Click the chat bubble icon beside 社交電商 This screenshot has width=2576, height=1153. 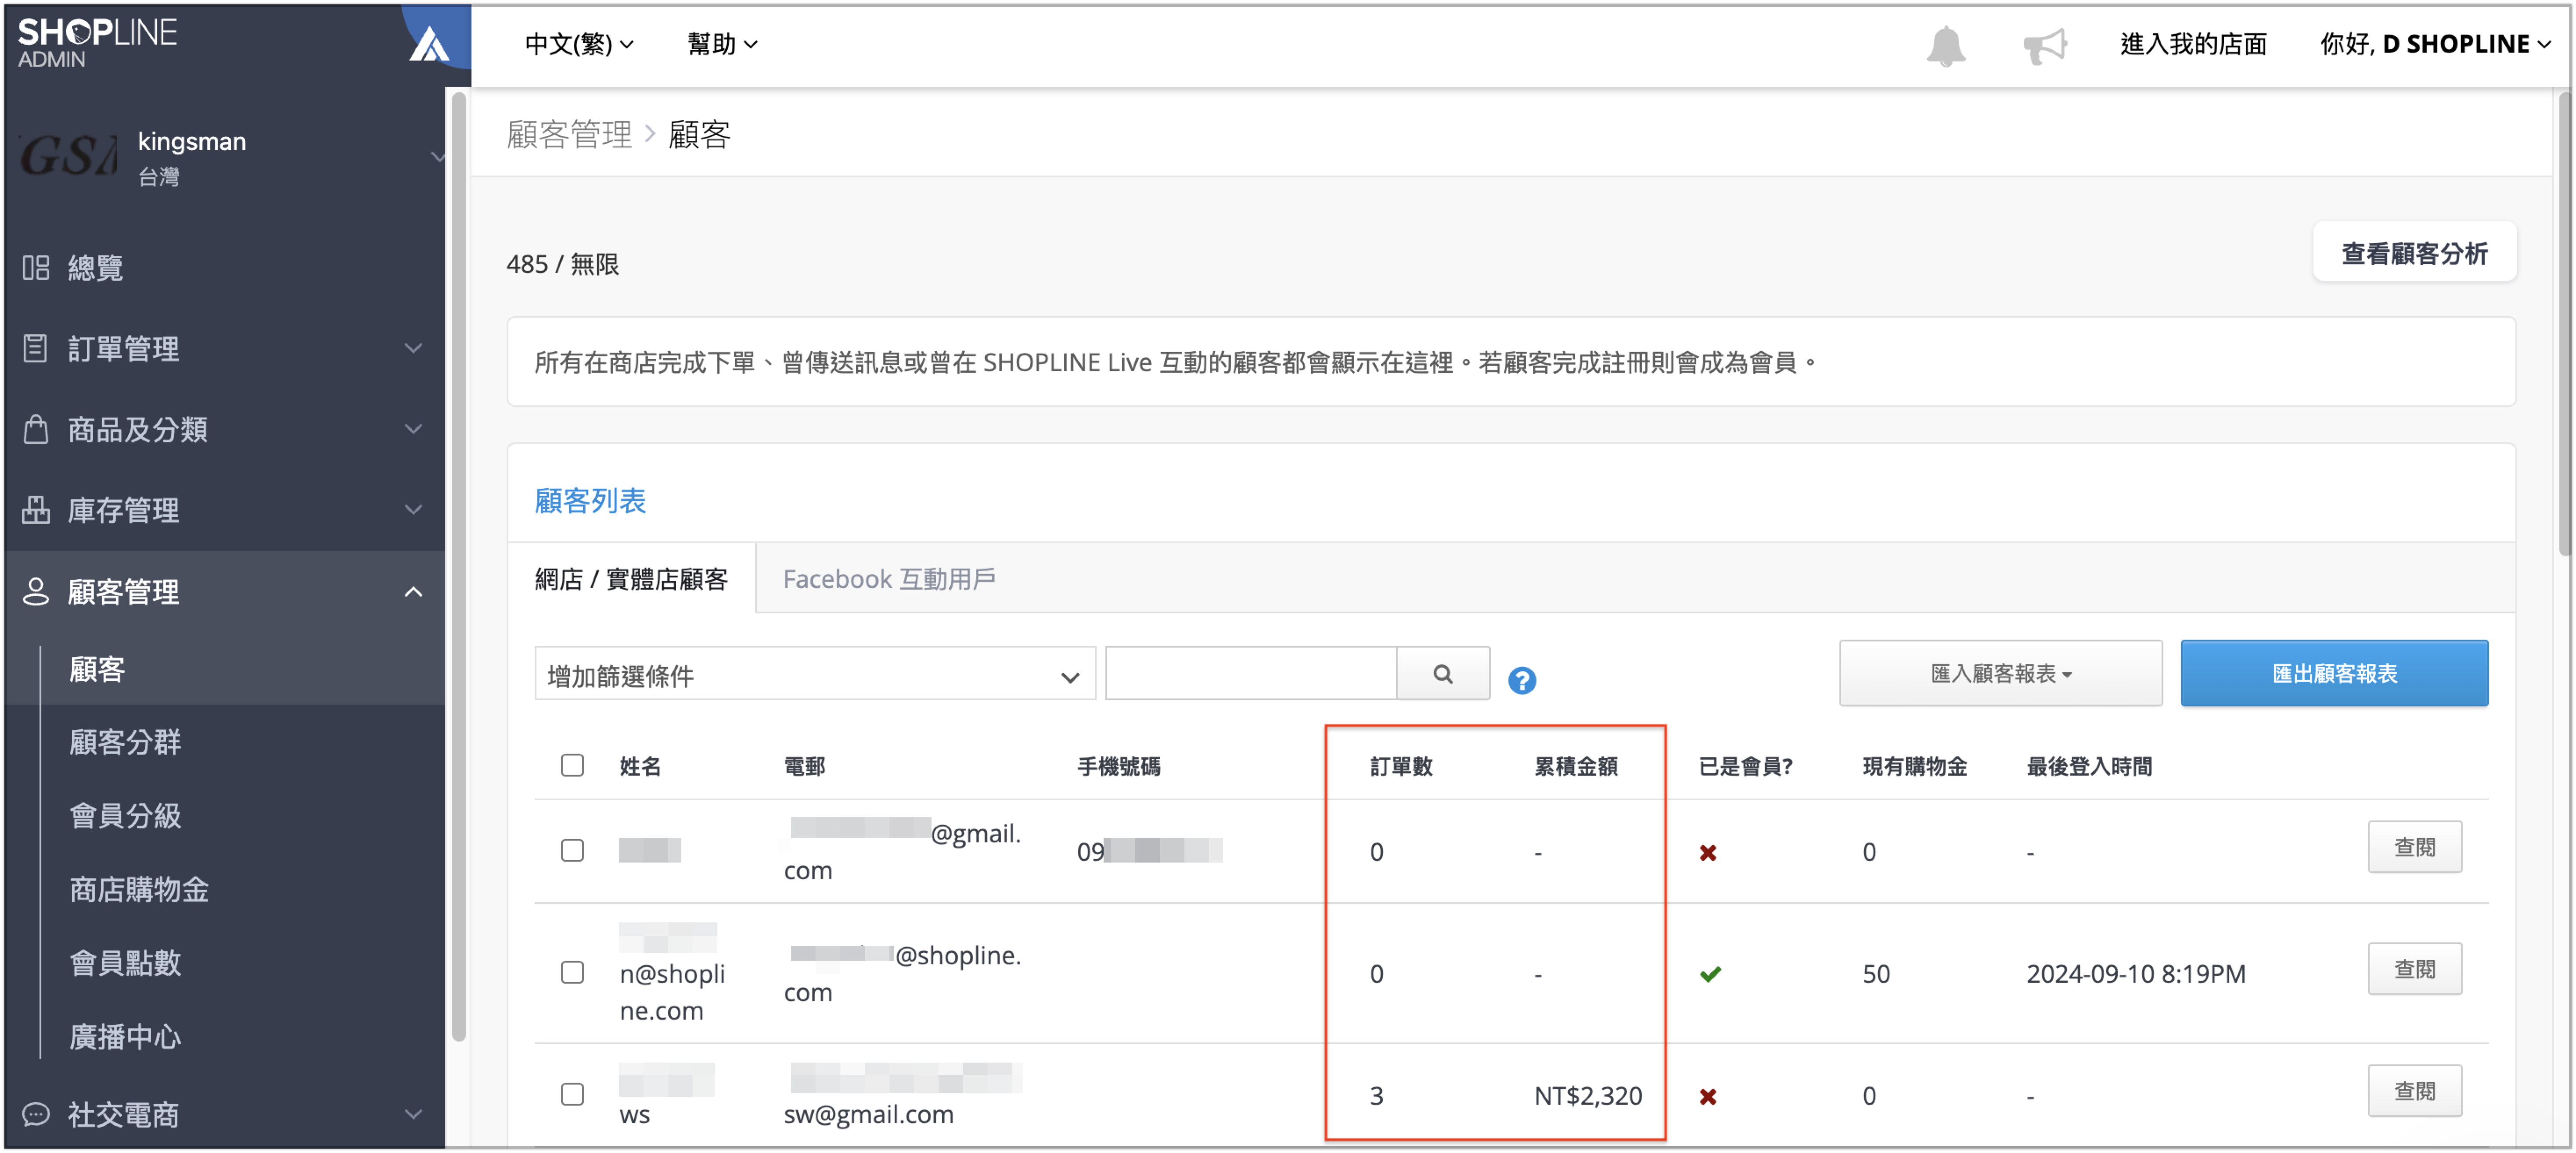[36, 1114]
